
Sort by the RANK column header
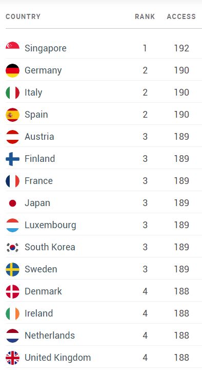[145, 16]
